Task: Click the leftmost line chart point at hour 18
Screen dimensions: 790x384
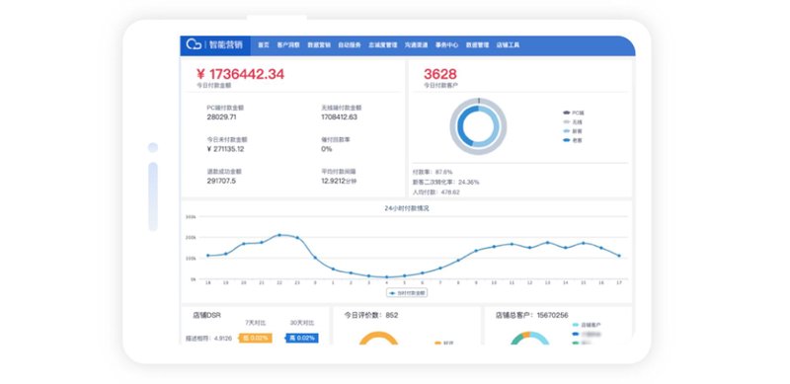Action: click(x=208, y=256)
